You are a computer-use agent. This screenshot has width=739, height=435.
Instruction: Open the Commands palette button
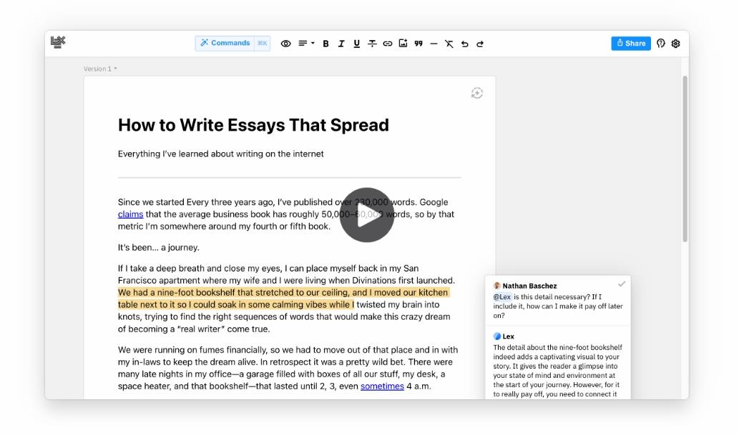[225, 44]
